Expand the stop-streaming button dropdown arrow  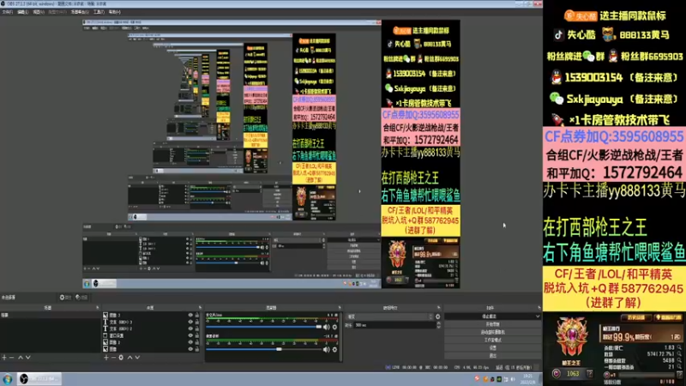(538, 317)
